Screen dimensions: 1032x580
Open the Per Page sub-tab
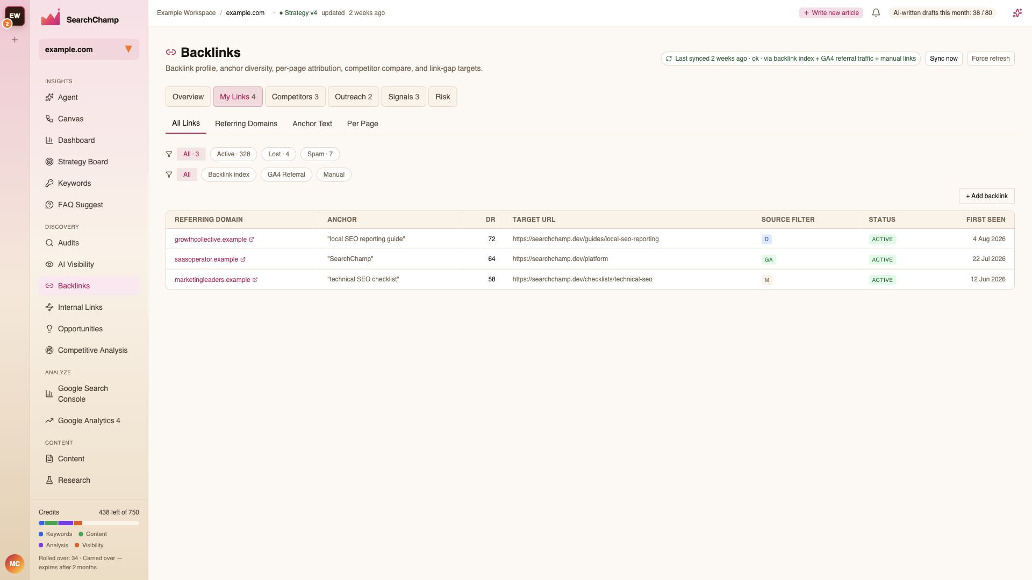point(363,124)
